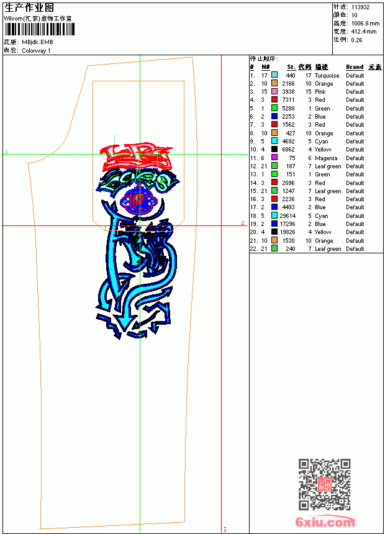Click the Magenta swatch in row 11
This screenshot has width=385, height=534.
[x=274, y=158]
